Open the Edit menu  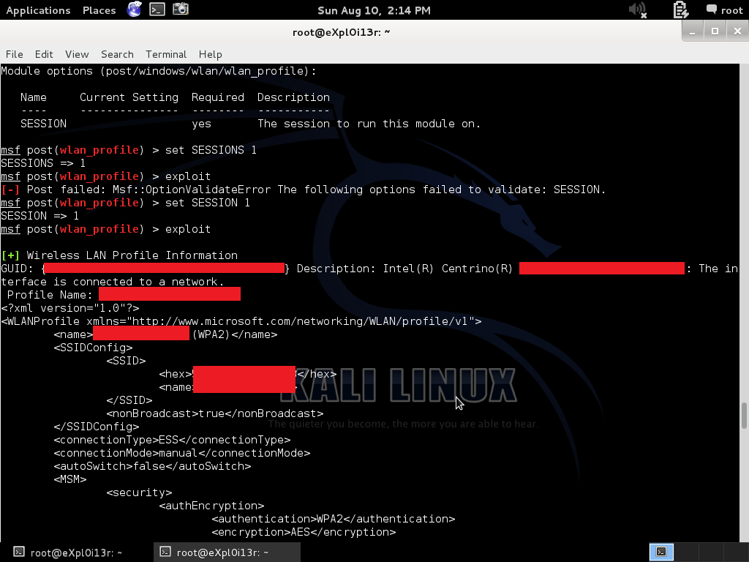(44, 54)
